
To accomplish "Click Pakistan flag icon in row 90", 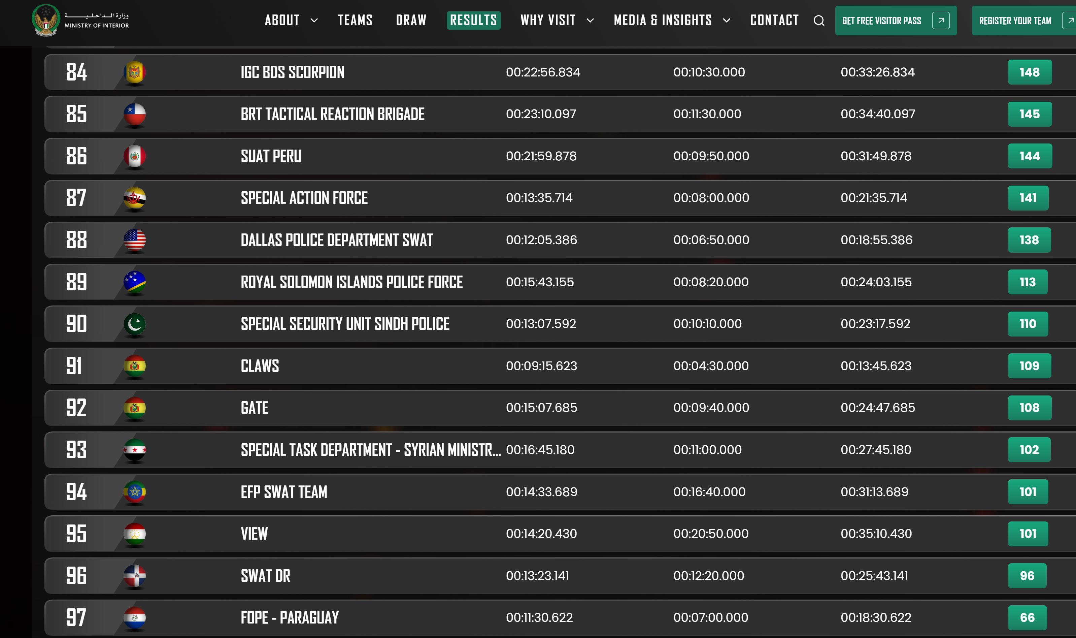I will pos(135,324).
